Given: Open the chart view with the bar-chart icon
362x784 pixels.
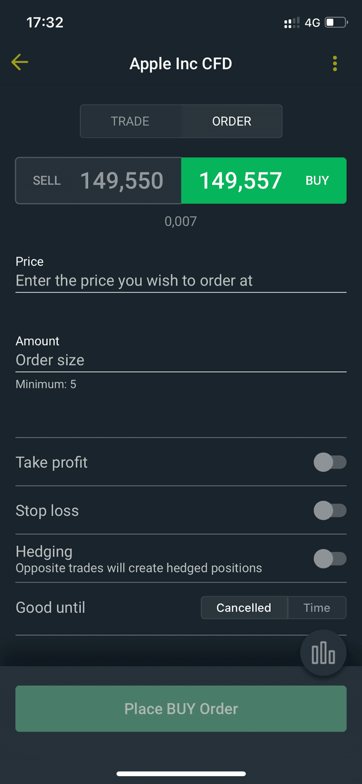Looking at the screenshot, I should pyautogui.click(x=323, y=652).
